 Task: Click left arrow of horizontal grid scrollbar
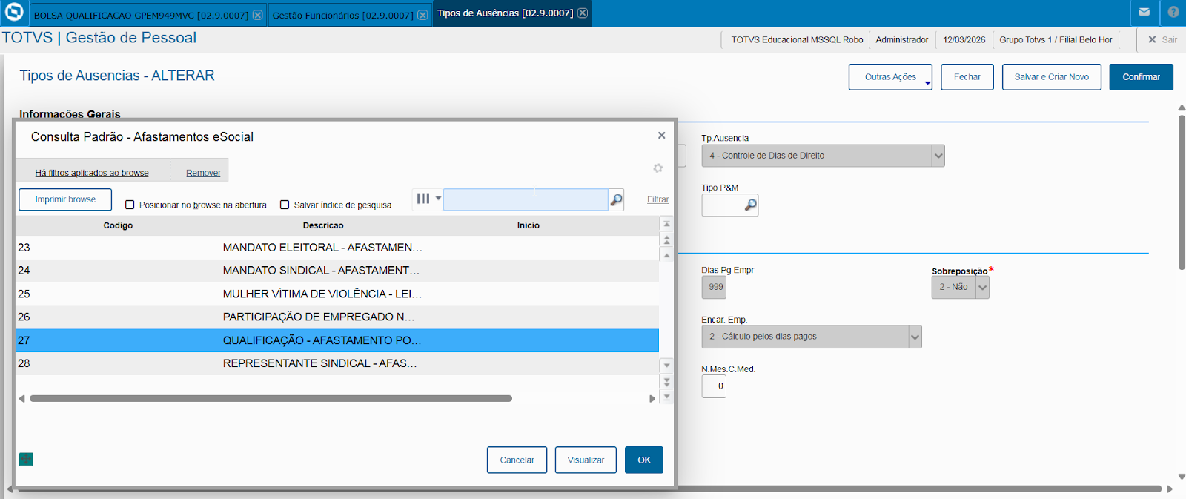click(x=22, y=399)
